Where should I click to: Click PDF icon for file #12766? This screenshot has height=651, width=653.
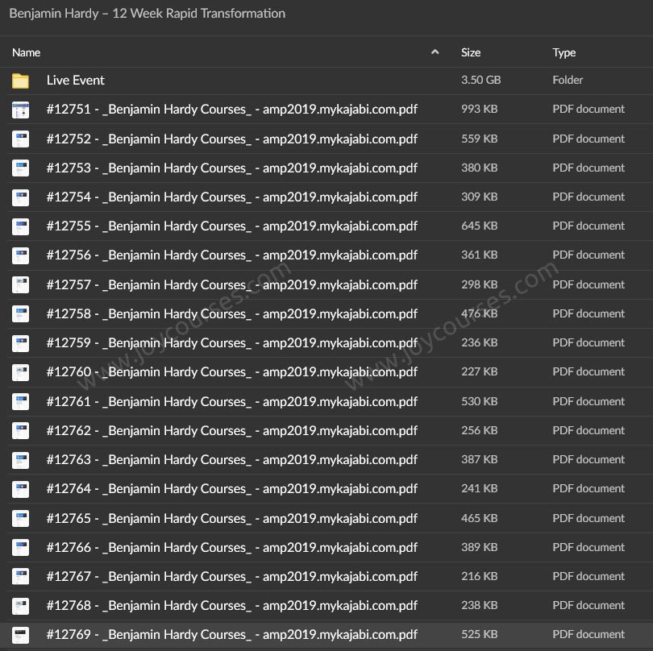coord(20,548)
